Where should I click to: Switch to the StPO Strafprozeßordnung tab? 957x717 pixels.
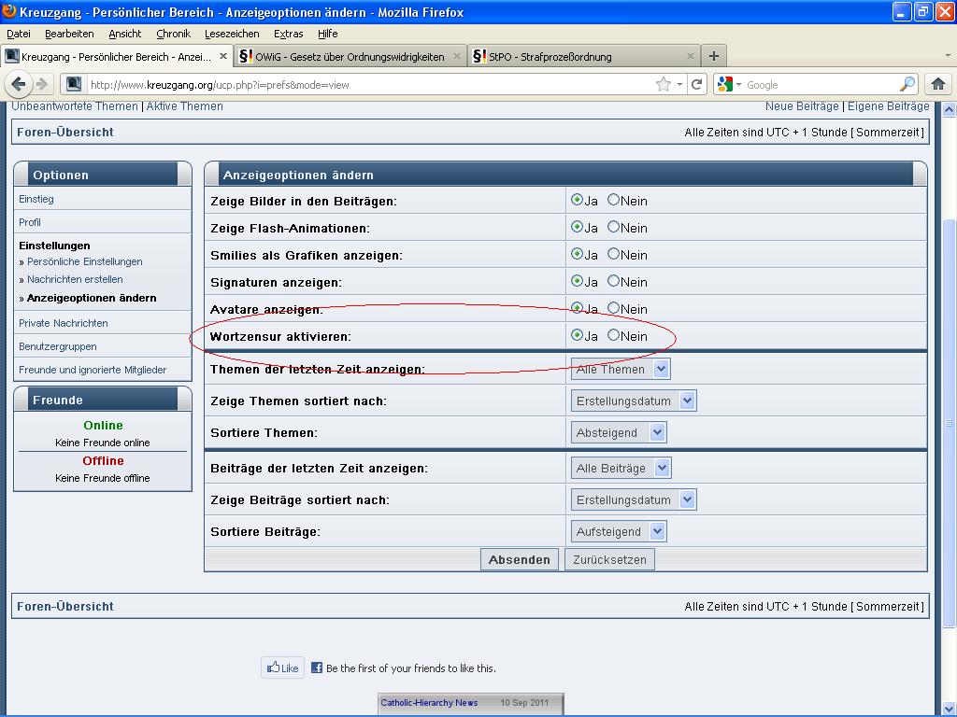pyautogui.click(x=550, y=56)
